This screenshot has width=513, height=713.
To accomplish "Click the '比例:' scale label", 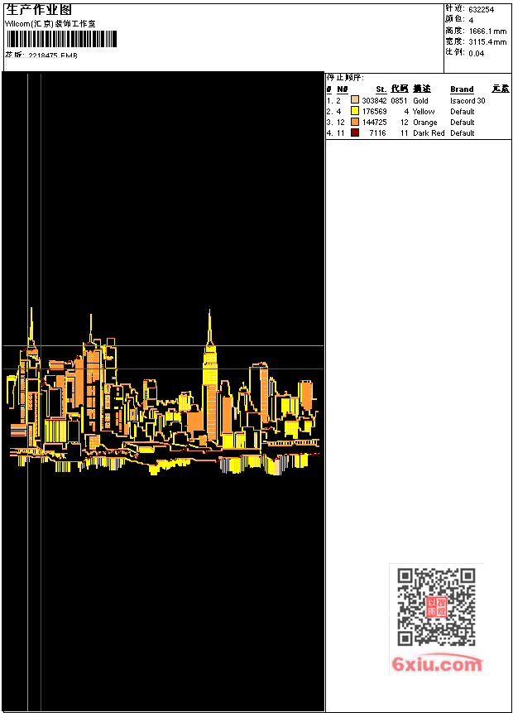I will point(455,52).
